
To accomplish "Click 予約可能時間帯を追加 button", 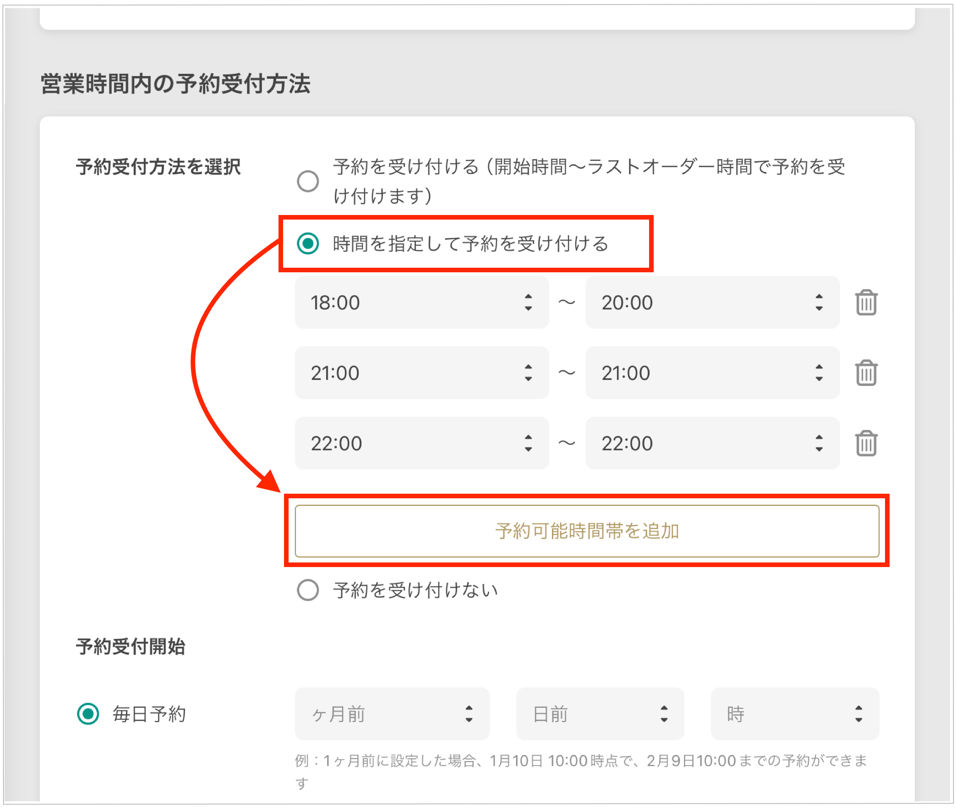I will (x=586, y=531).
